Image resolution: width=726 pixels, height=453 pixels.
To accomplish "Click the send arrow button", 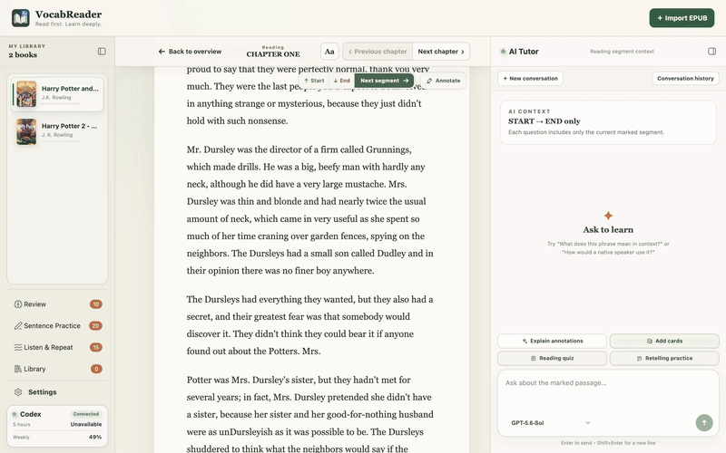I will pyautogui.click(x=704, y=422).
